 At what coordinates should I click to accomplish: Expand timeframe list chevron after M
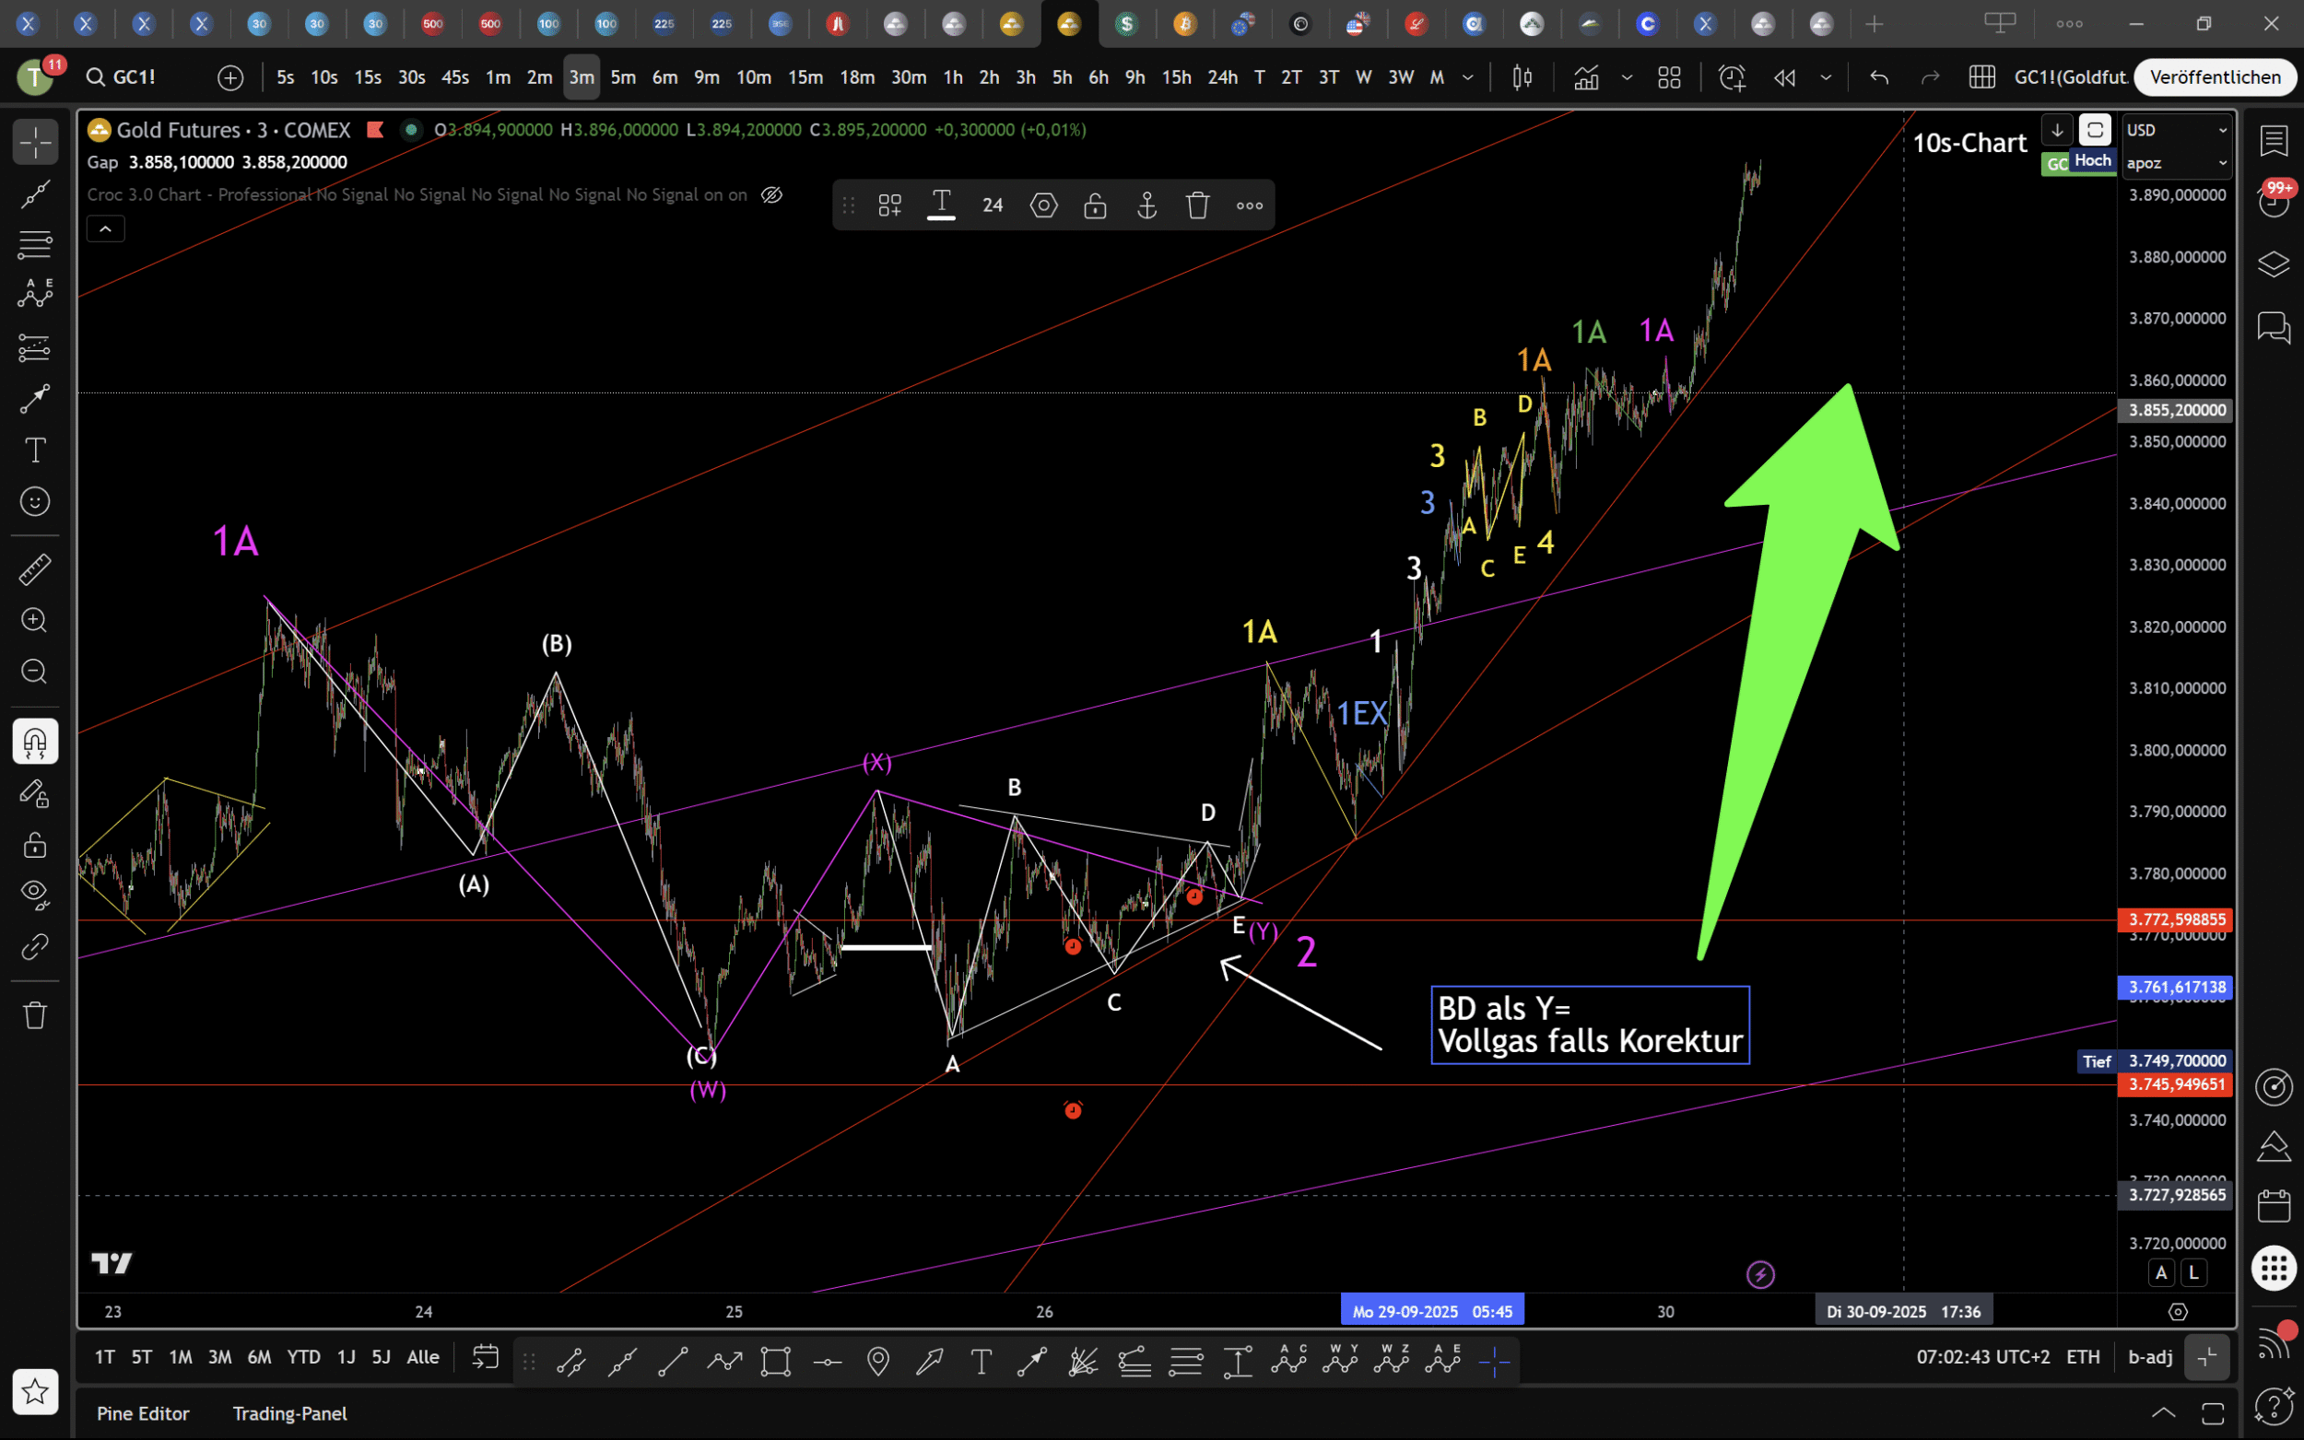[x=1468, y=77]
